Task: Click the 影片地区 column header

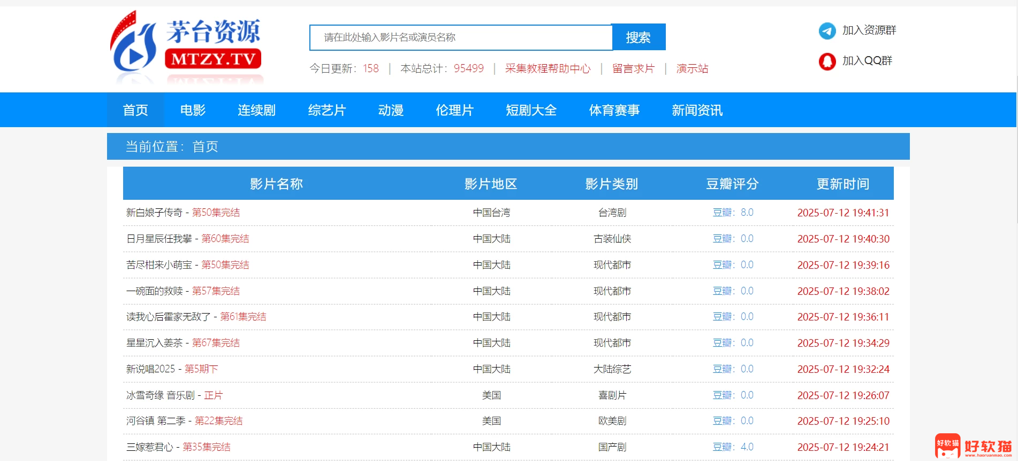Action: click(x=491, y=184)
